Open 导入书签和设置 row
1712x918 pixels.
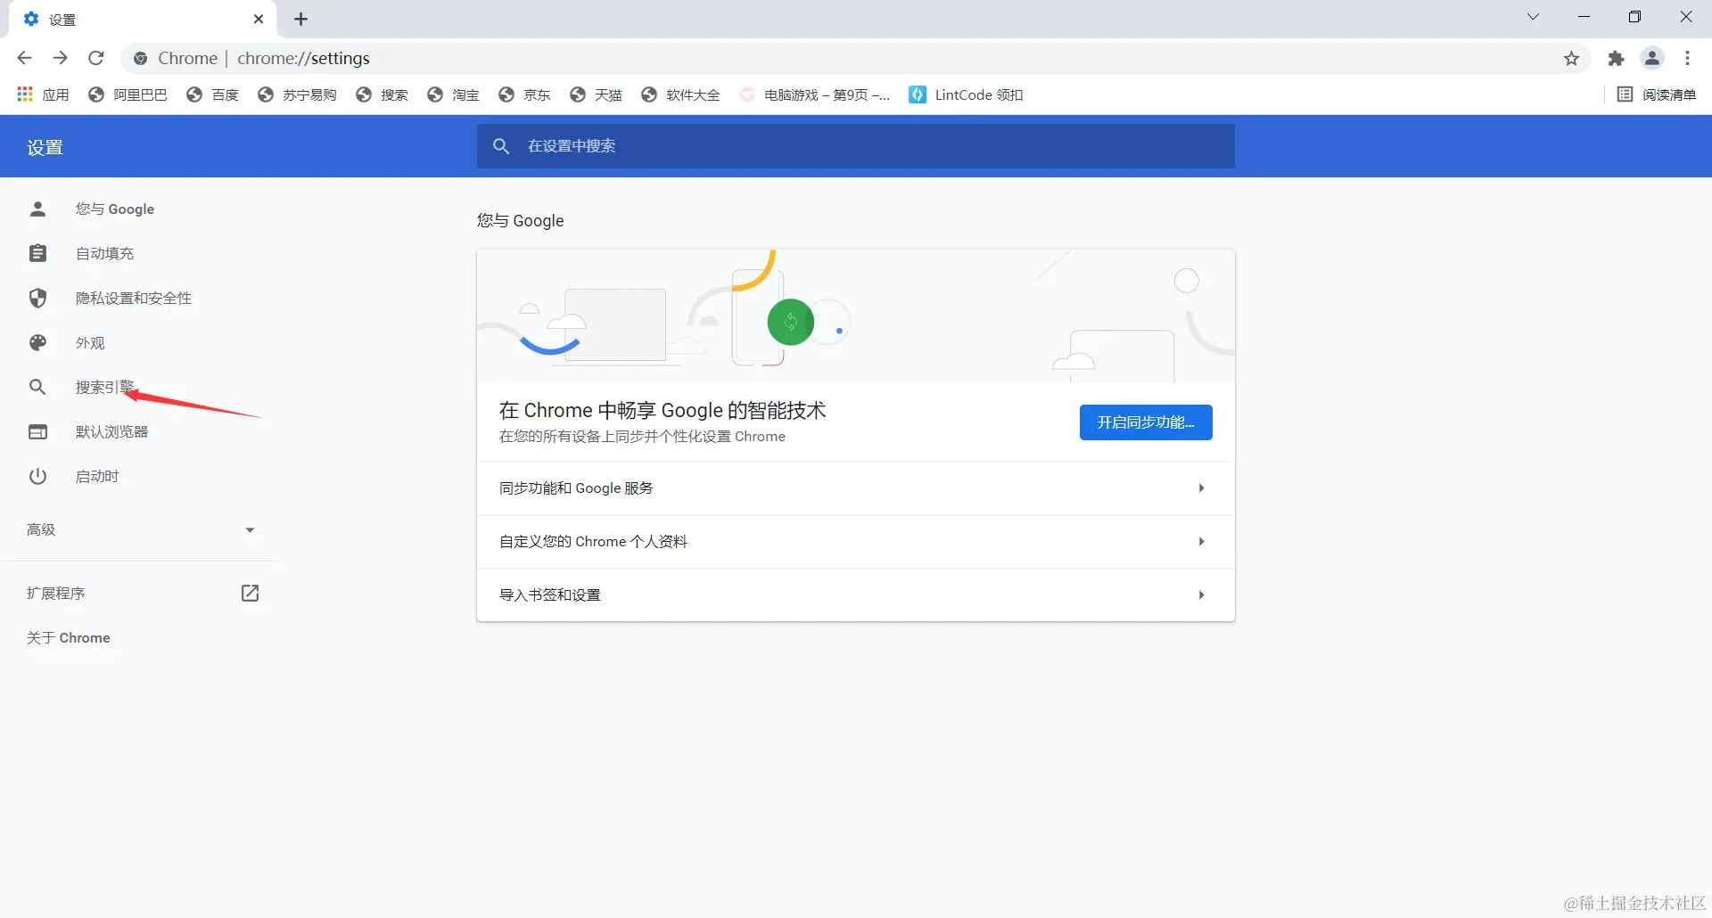point(856,594)
